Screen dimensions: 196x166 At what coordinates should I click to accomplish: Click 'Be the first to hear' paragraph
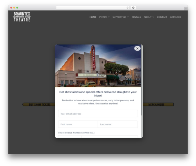pyautogui.click(x=98, y=102)
